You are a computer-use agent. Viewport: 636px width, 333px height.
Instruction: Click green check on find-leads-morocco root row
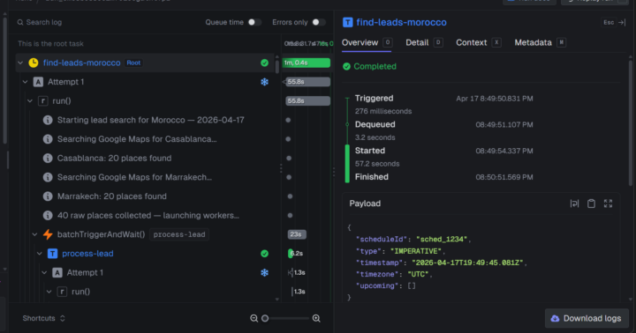(264, 63)
